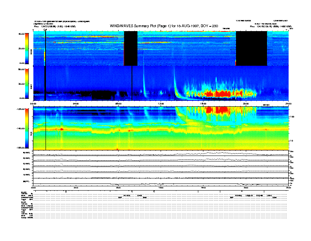Viewport: 311px width, 241px height.
Task: Click the wide black data gap near 20:00
Action: pos(251,48)
